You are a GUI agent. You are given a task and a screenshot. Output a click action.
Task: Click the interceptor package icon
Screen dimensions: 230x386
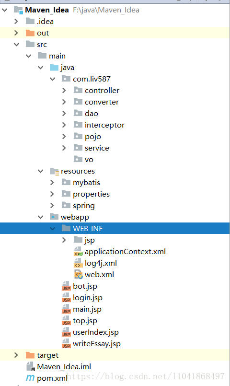(78, 125)
